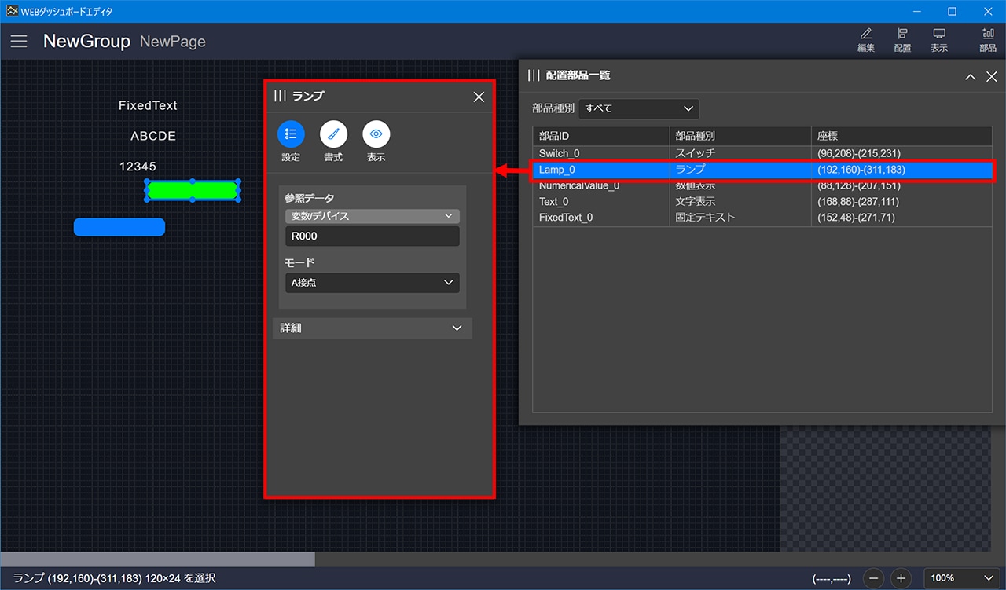Viewport: 1006px width, 590px height.
Task: Open the hamburger menu
Action: tap(19, 42)
